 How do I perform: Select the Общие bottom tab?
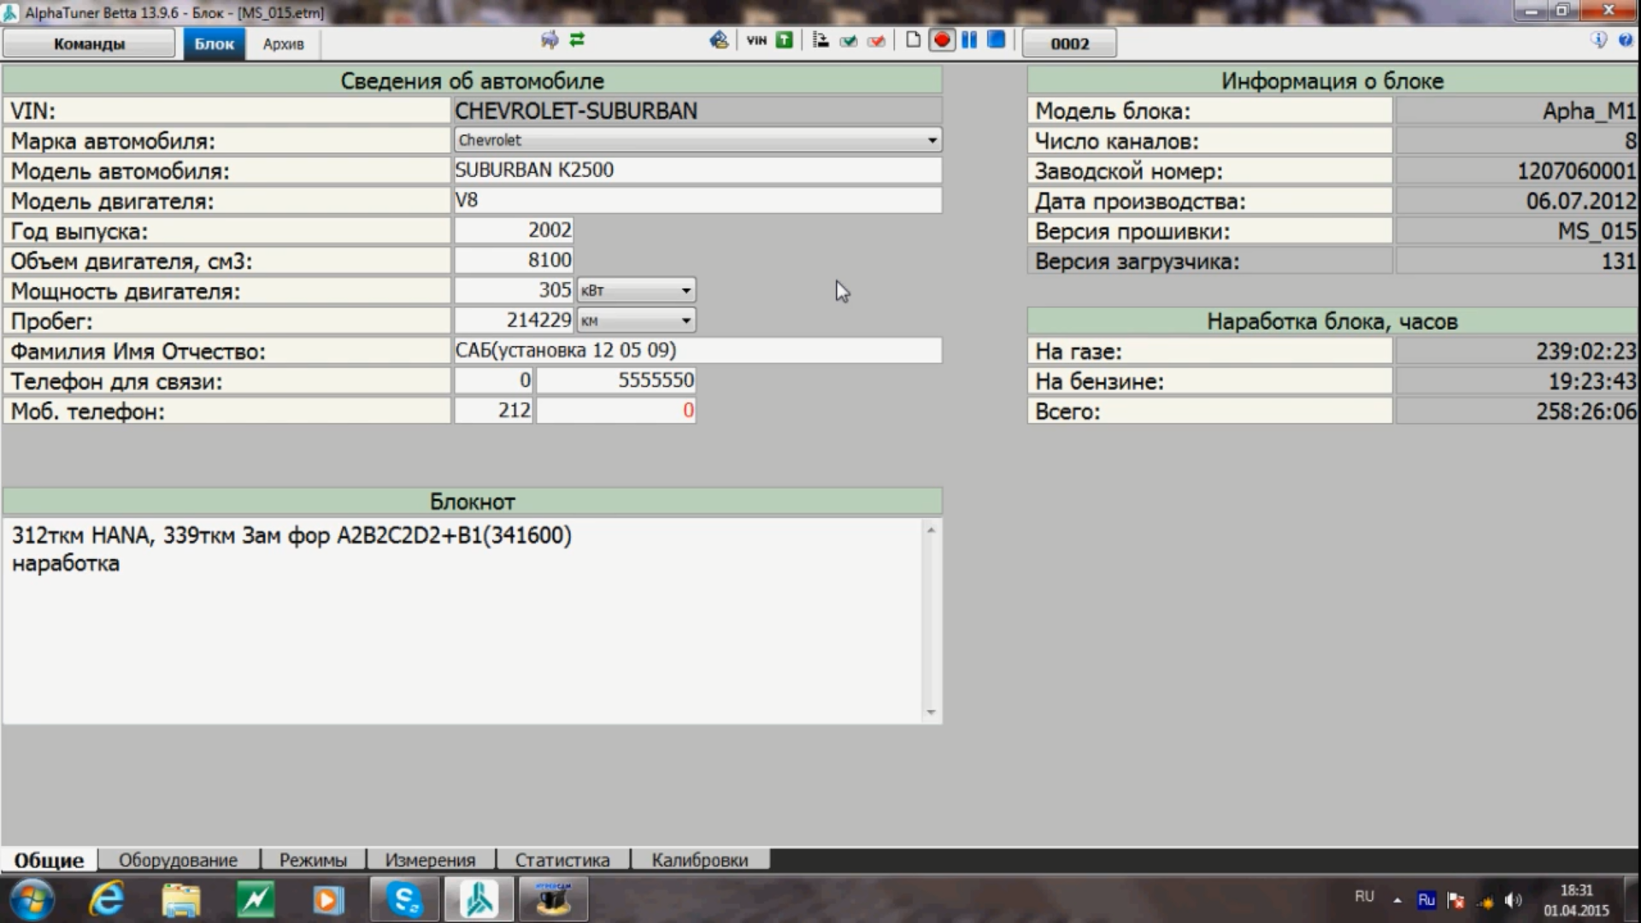(x=49, y=860)
